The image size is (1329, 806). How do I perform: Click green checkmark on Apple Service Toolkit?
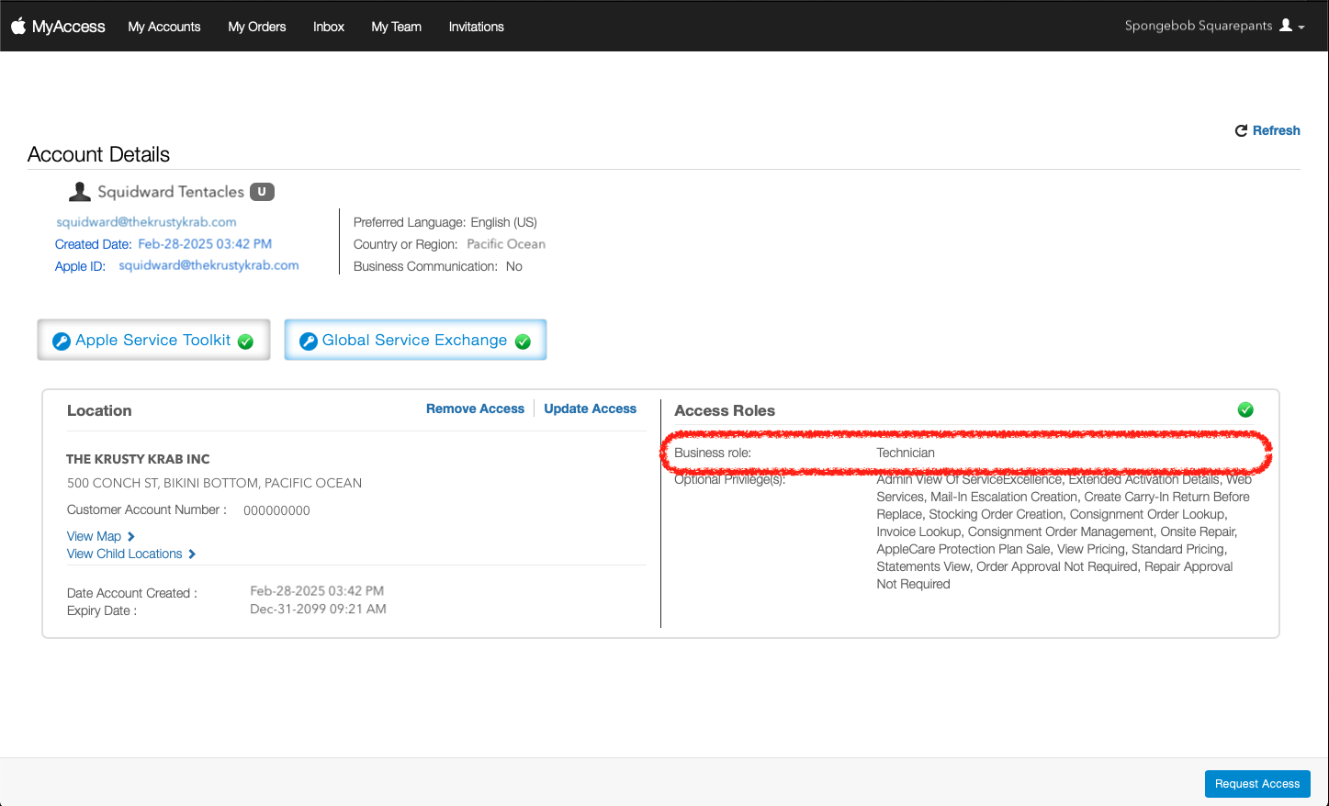tap(245, 341)
